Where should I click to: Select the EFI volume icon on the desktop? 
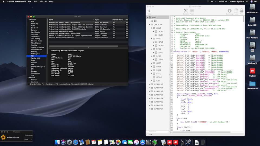(252, 45)
